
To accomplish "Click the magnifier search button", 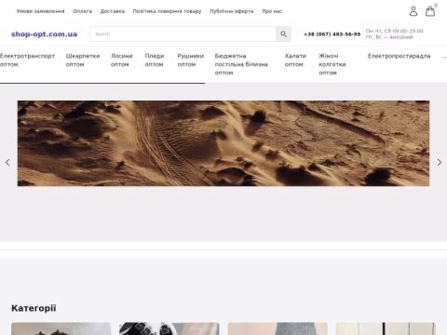I will coord(283,33).
